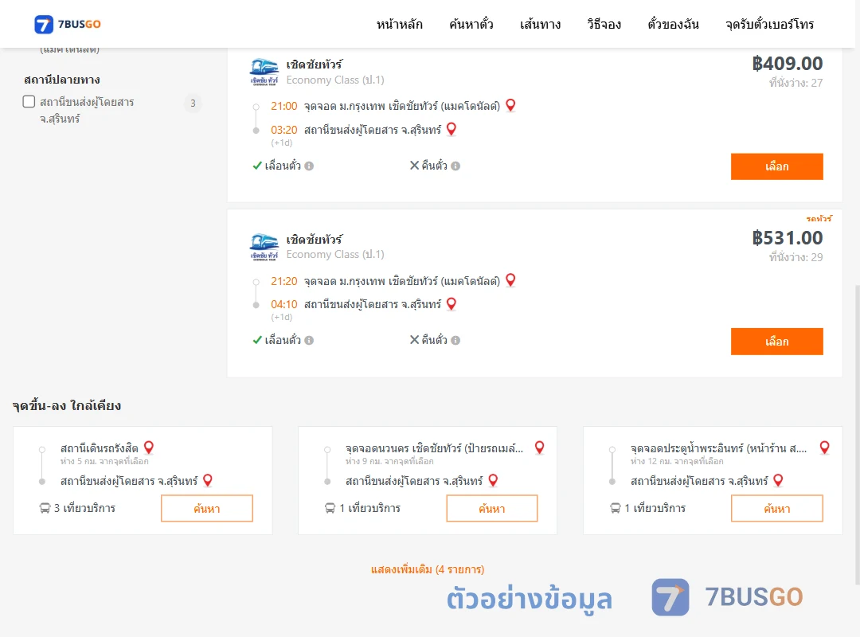This screenshot has width=860, height=637.
Task: Click the 7BUSGO logo in header
Action: tap(68, 24)
